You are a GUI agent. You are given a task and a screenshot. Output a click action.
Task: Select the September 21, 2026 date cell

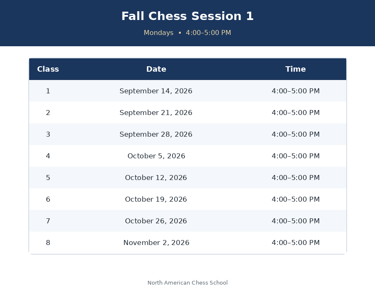tap(156, 112)
